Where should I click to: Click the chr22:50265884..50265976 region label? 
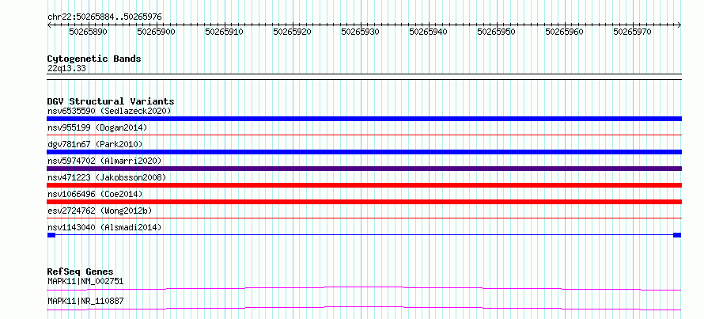[104, 17]
